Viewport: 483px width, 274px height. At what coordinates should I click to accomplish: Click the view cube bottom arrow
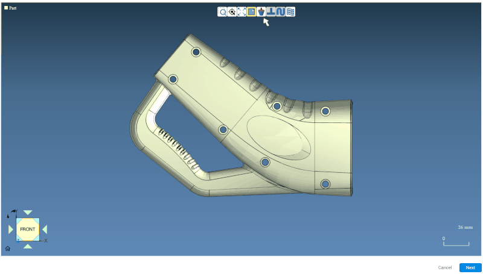28,246
